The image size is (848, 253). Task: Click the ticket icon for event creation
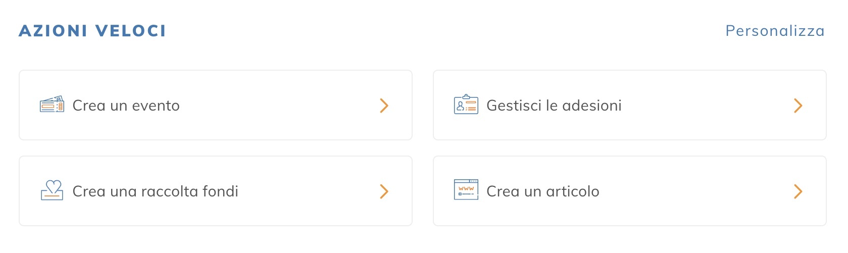(52, 105)
